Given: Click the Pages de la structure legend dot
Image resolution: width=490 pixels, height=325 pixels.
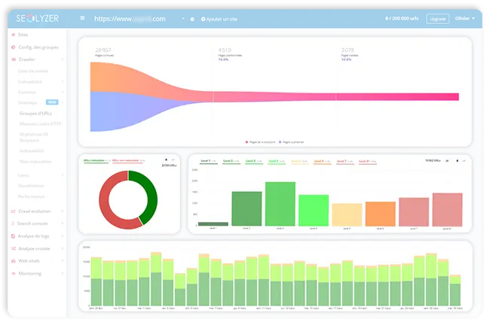Looking at the screenshot, I should [x=247, y=142].
